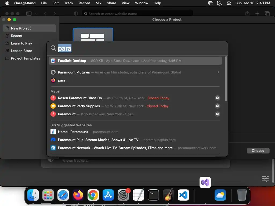Open the View menu

pos(126,3)
